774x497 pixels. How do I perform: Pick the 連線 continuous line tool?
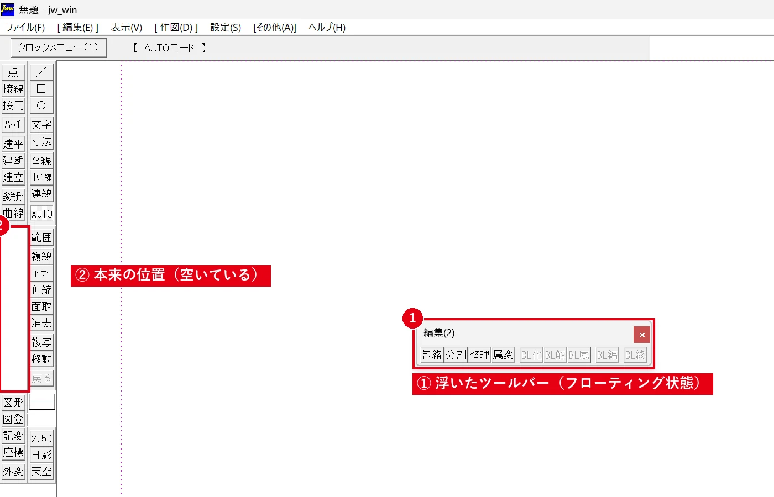(x=41, y=194)
